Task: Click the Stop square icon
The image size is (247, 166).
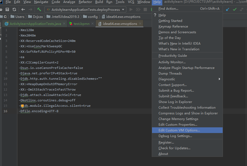Action: click(x=145, y=10)
